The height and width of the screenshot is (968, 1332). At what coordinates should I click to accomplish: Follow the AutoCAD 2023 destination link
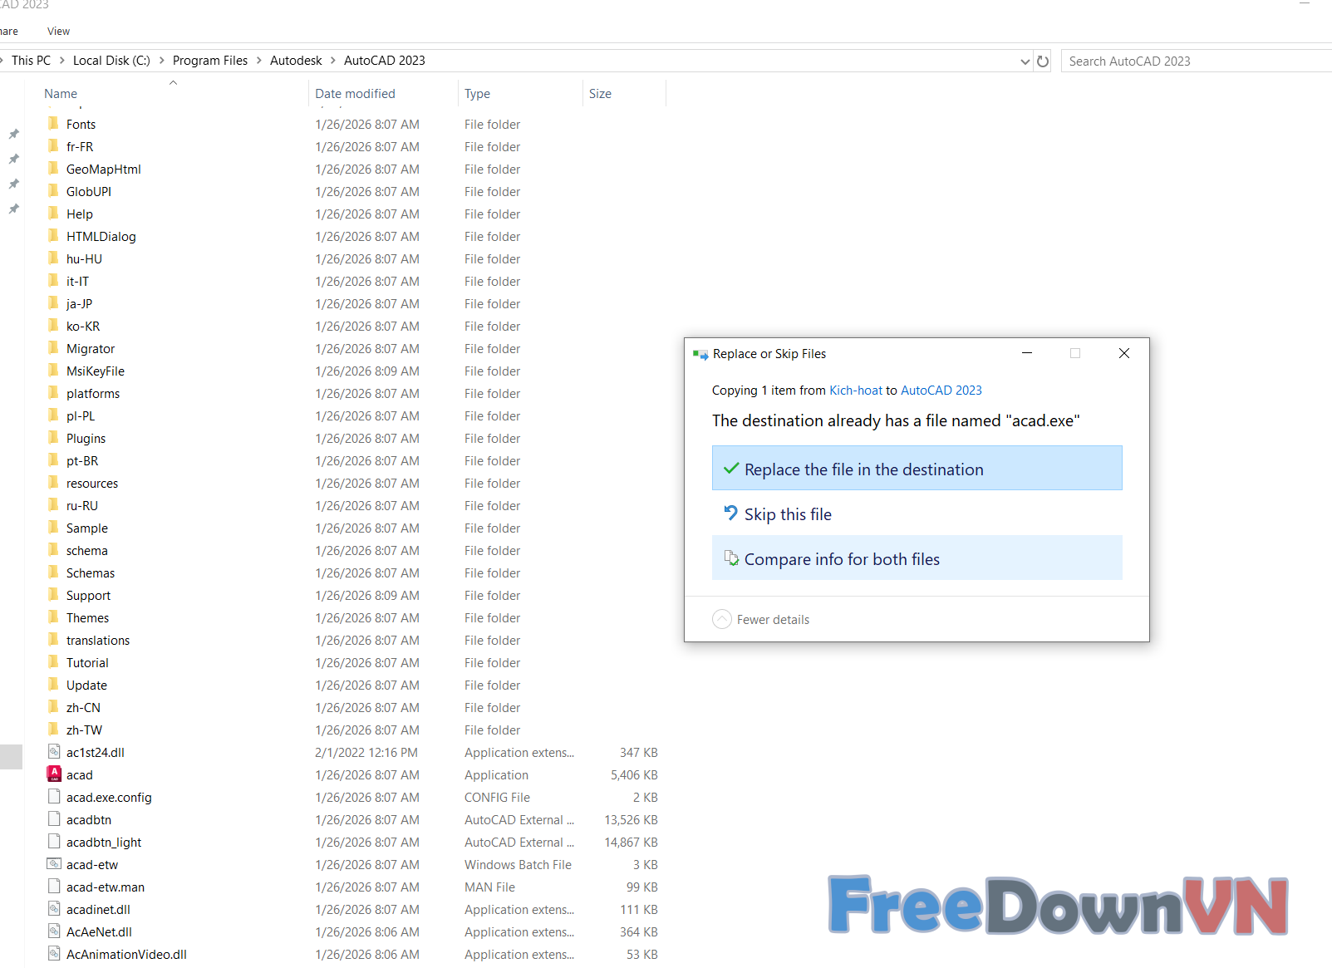pos(941,391)
